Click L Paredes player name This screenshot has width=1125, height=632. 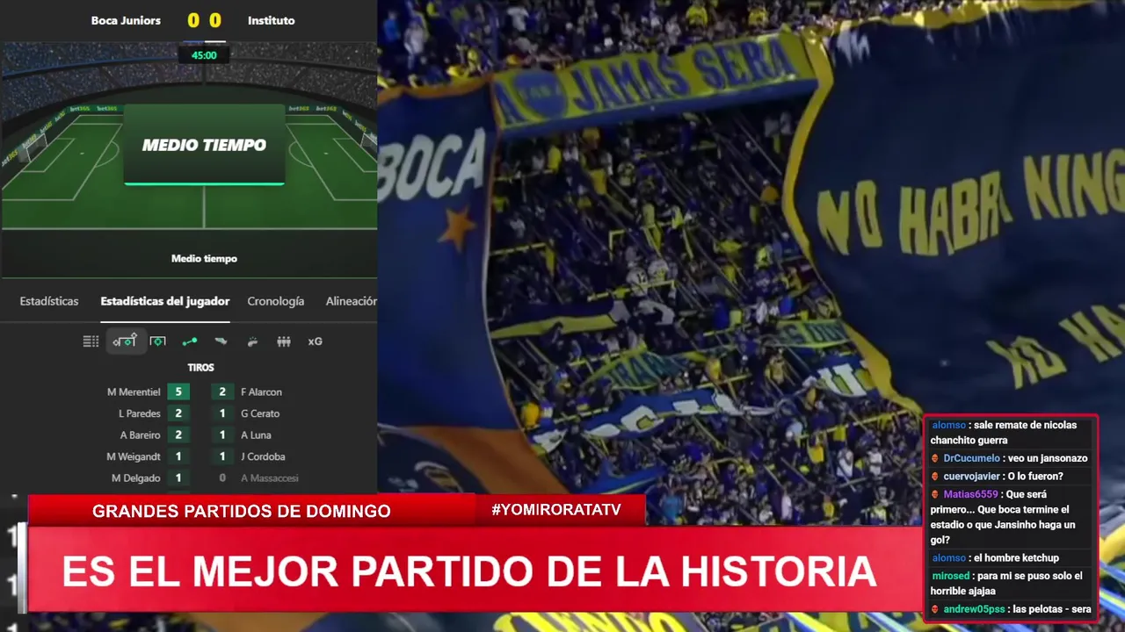point(140,413)
